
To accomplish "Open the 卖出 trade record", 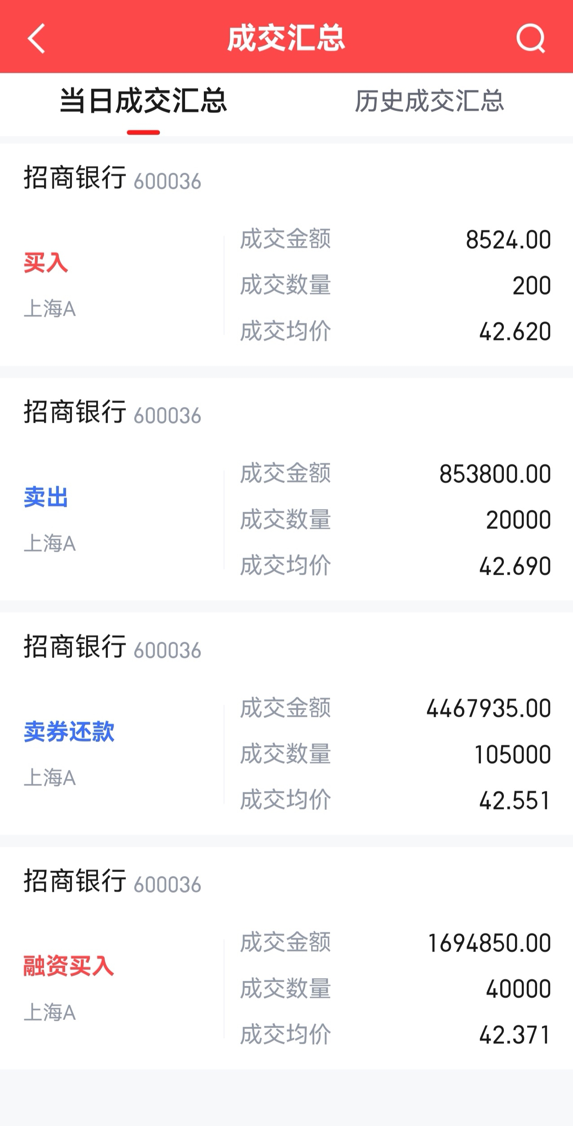I will [46, 498].
